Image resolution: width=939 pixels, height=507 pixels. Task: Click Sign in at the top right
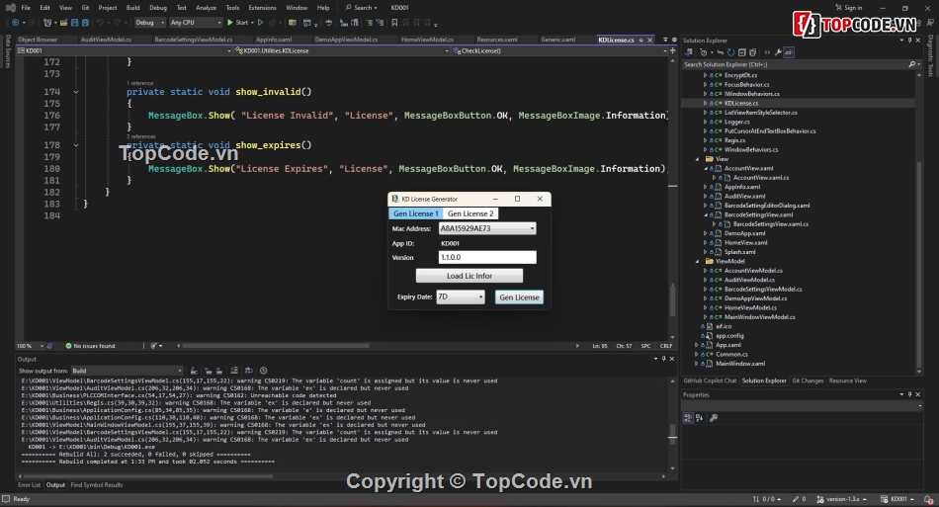(x=849, y=8)
